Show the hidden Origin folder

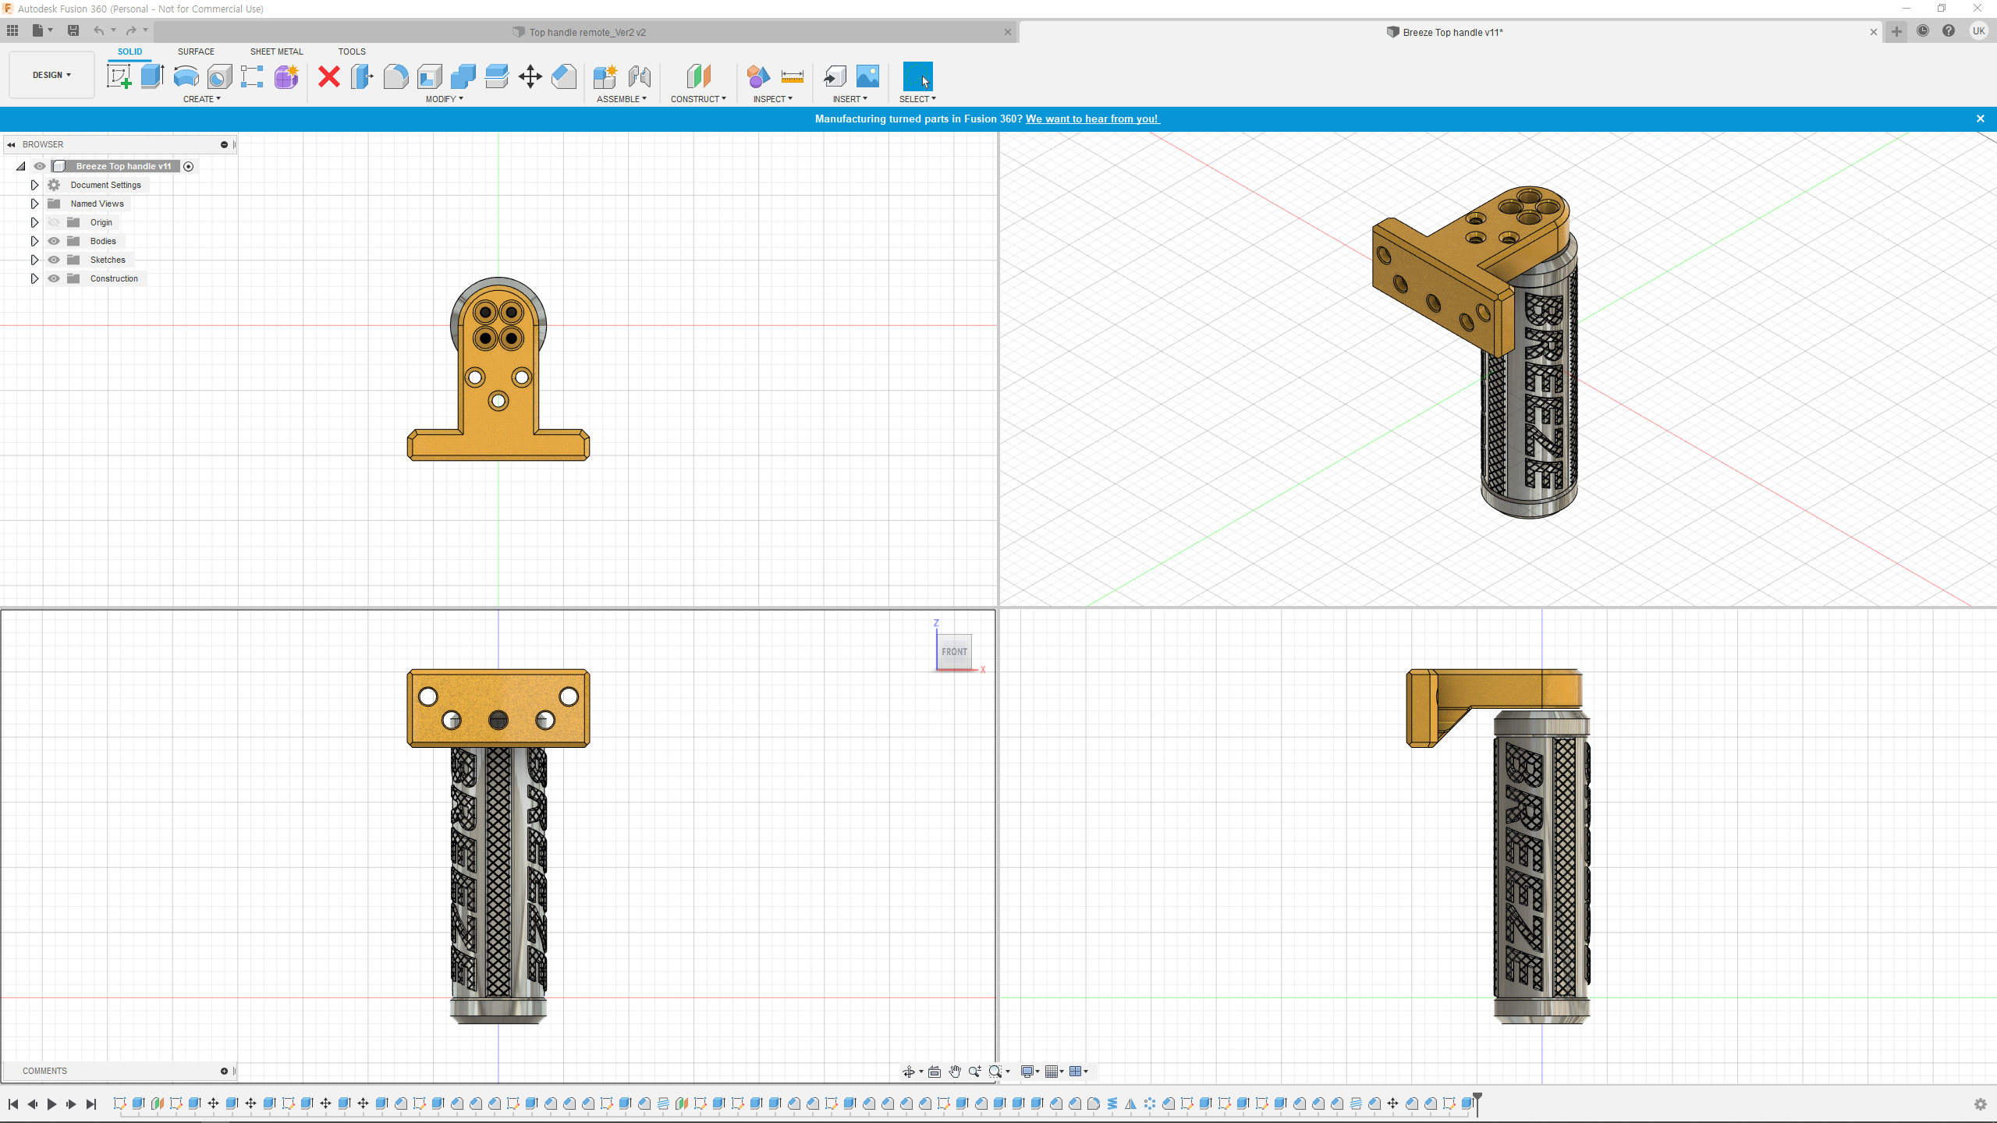coord(54,222)
